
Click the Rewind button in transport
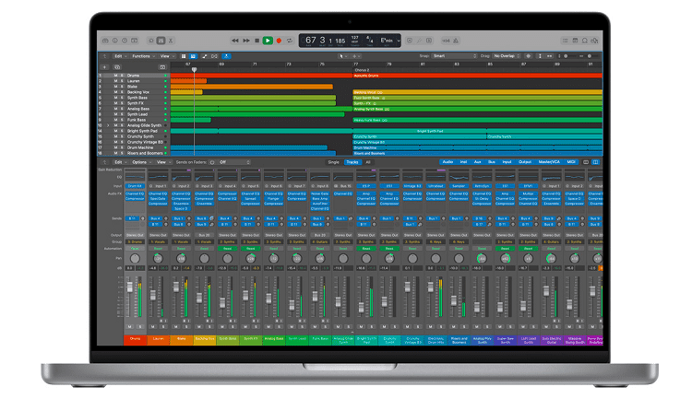pyautogui.click(x=235, y=41)
